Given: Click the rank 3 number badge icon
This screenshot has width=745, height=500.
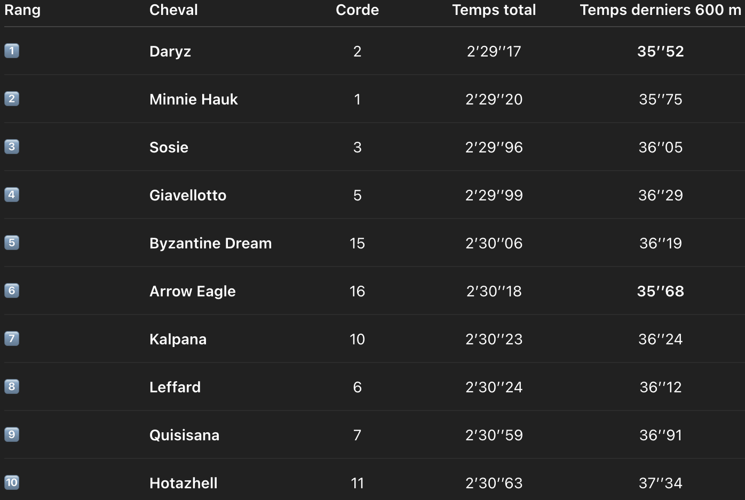Looking at the screenshot, I should 12,147.
